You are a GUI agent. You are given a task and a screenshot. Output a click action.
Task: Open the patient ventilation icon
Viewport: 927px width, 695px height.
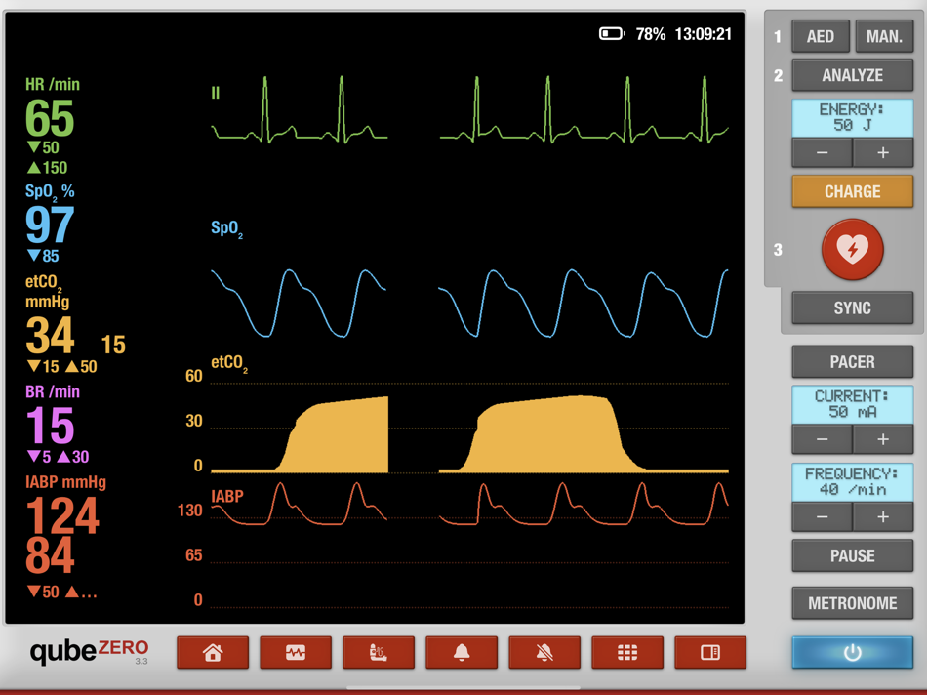(379, 652)
